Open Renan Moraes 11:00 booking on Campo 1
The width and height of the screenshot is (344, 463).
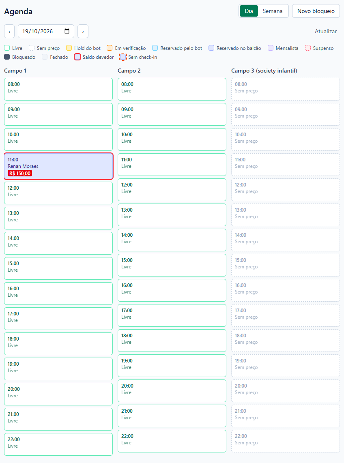58,166
